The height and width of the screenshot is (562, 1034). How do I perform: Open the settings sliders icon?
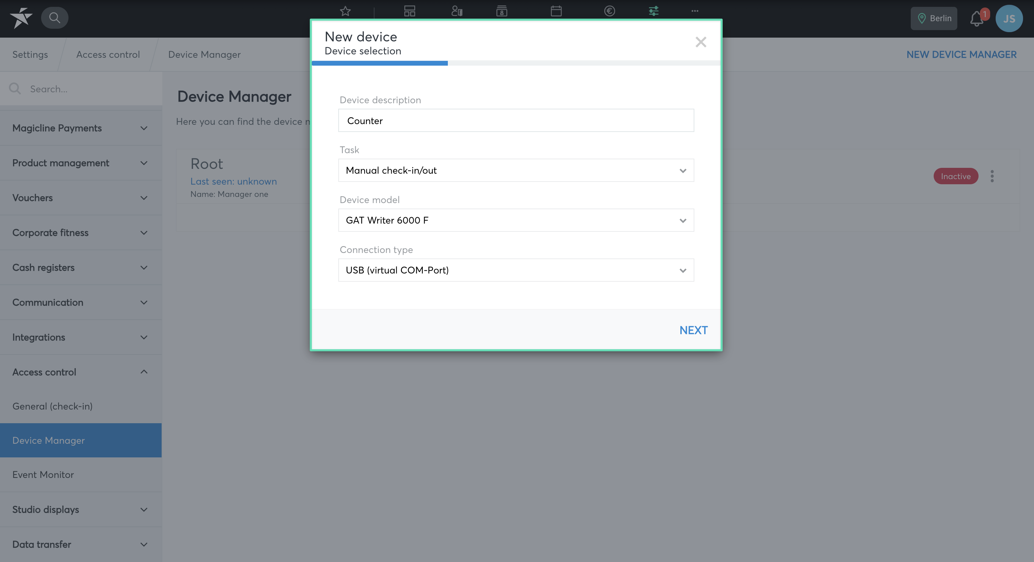pos(654,11)
